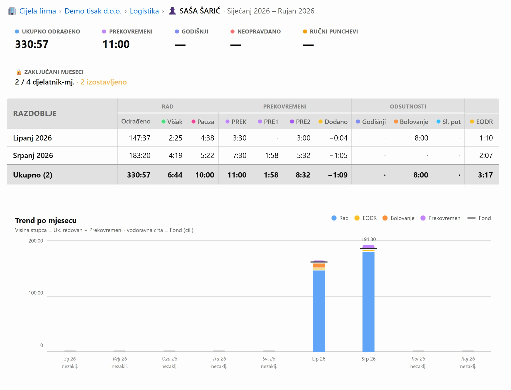Click the Godišnji column header in table
Image resolution: width=511 pixels, height=390 pixels.
tap(371, 122)
